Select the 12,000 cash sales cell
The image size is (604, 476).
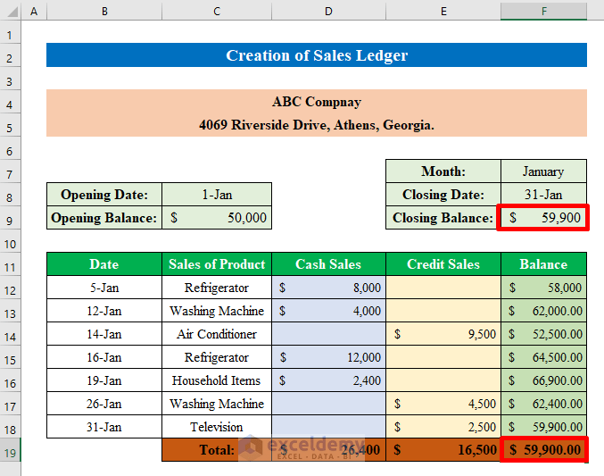[x=328, y=357]
